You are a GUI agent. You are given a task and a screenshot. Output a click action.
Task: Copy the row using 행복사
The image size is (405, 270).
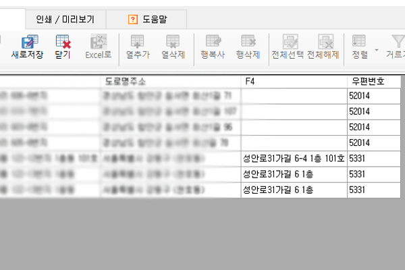213,47
